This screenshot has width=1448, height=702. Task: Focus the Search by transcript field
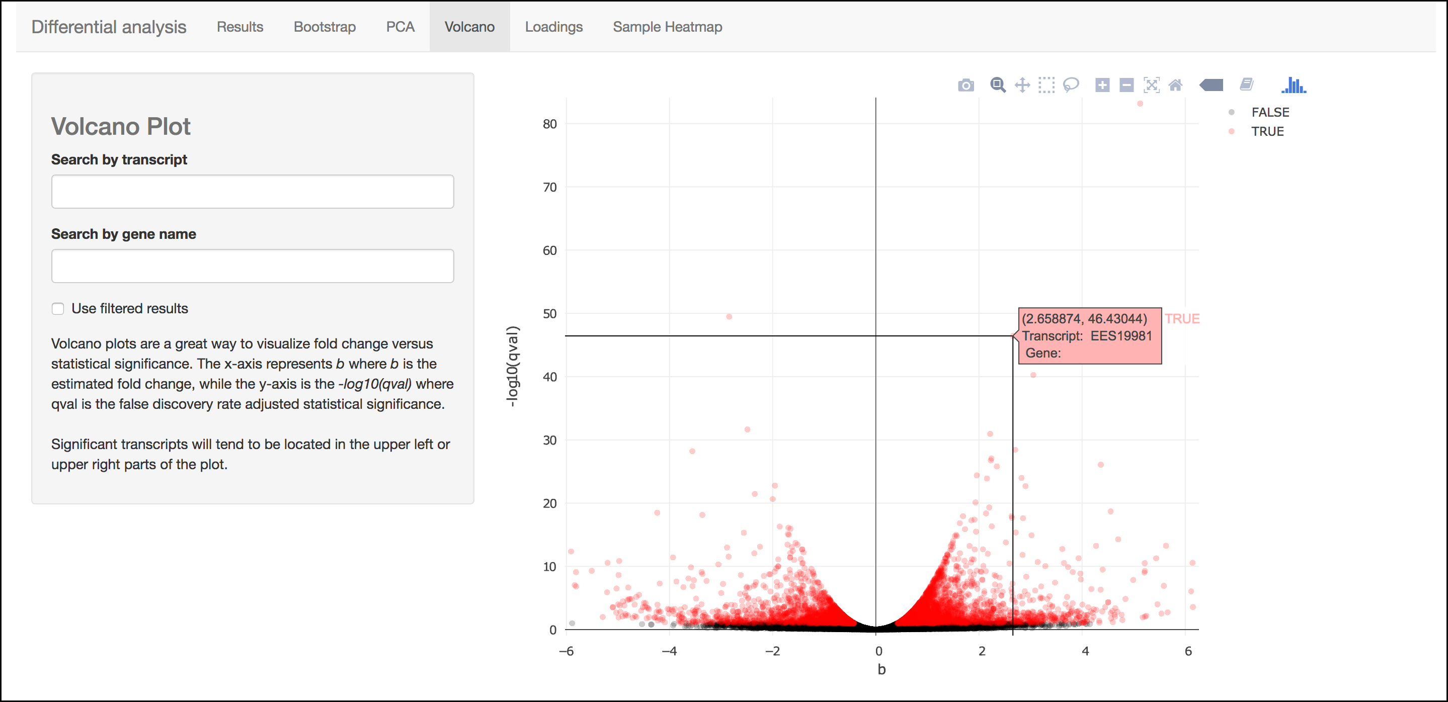click(253, 192)
